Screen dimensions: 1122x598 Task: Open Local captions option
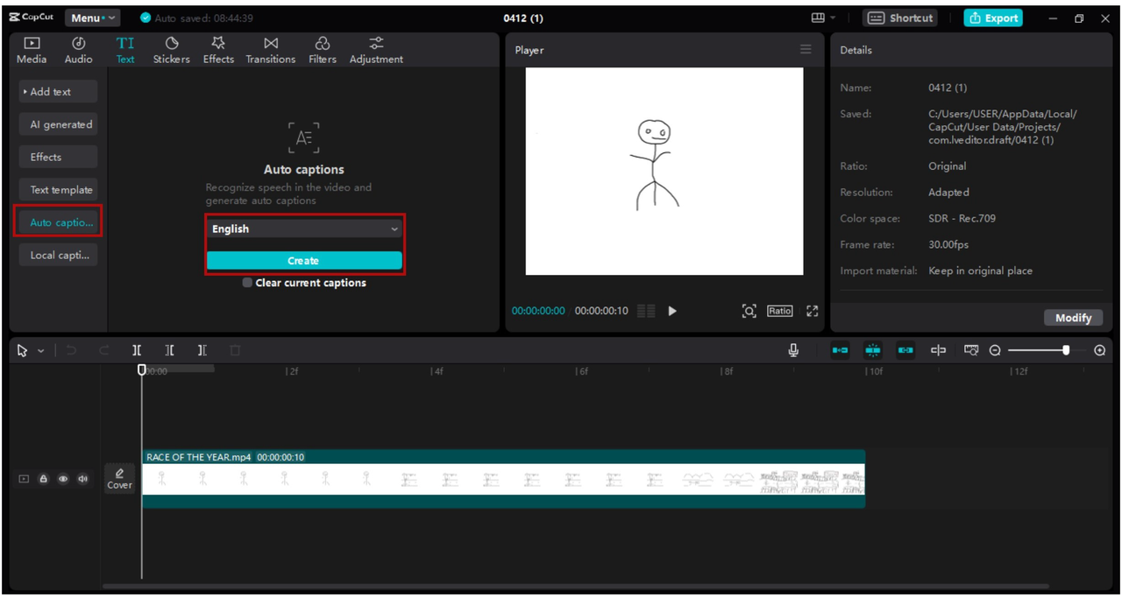point(58,255)
